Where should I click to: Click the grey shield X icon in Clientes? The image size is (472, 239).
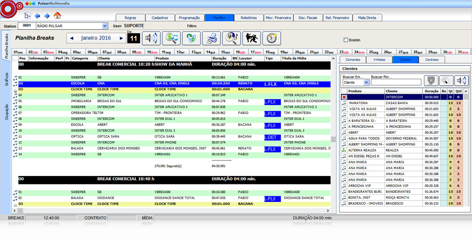click(431, 81)
